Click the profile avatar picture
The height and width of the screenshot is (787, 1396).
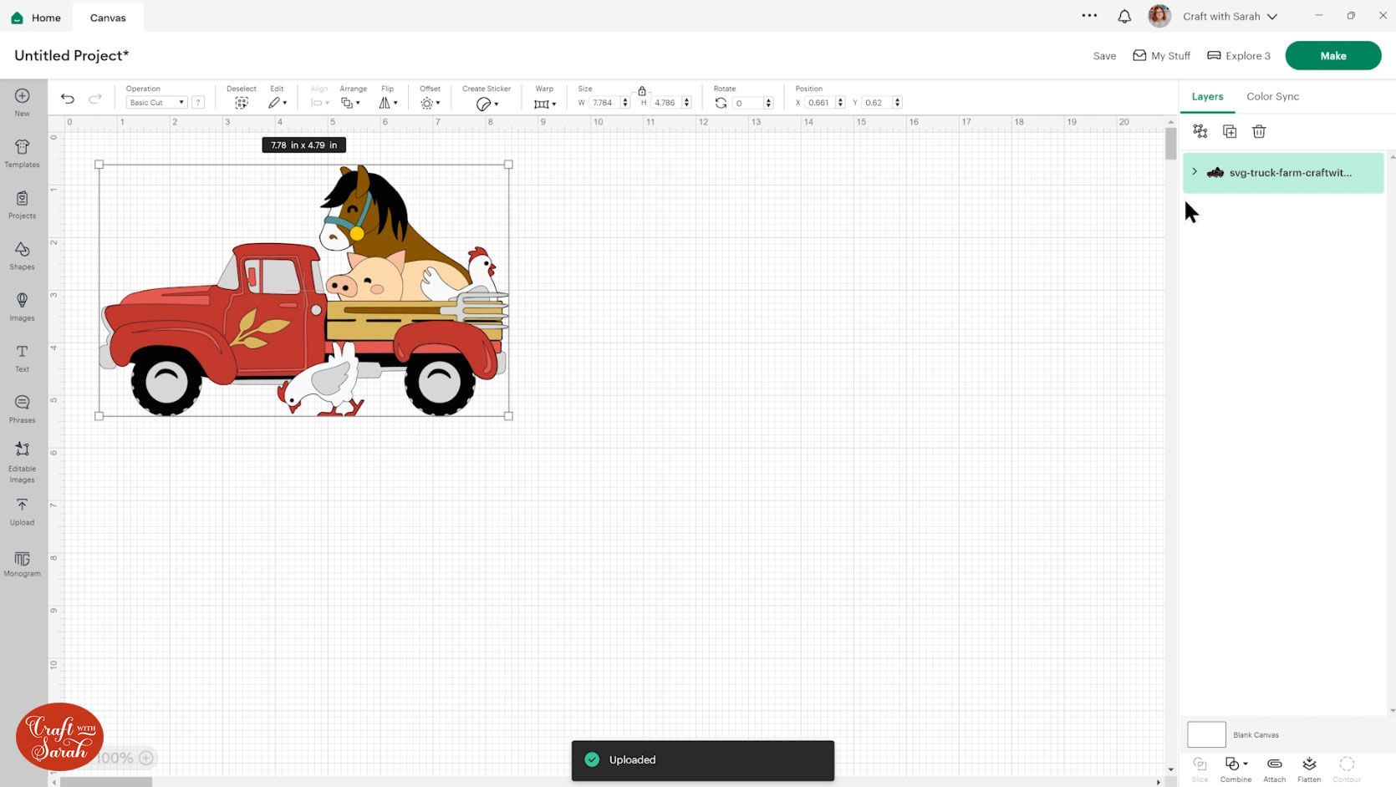click(1159, 16)
